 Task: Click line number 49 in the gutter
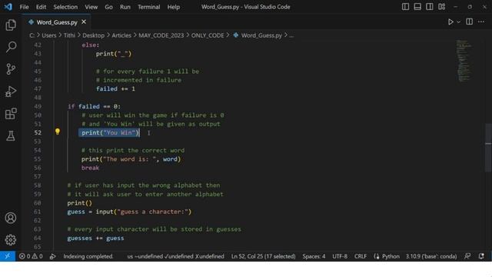38,106
